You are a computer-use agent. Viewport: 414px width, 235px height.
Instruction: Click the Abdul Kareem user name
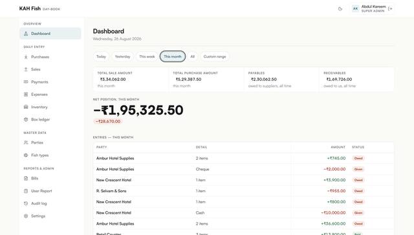coord(373,6)
